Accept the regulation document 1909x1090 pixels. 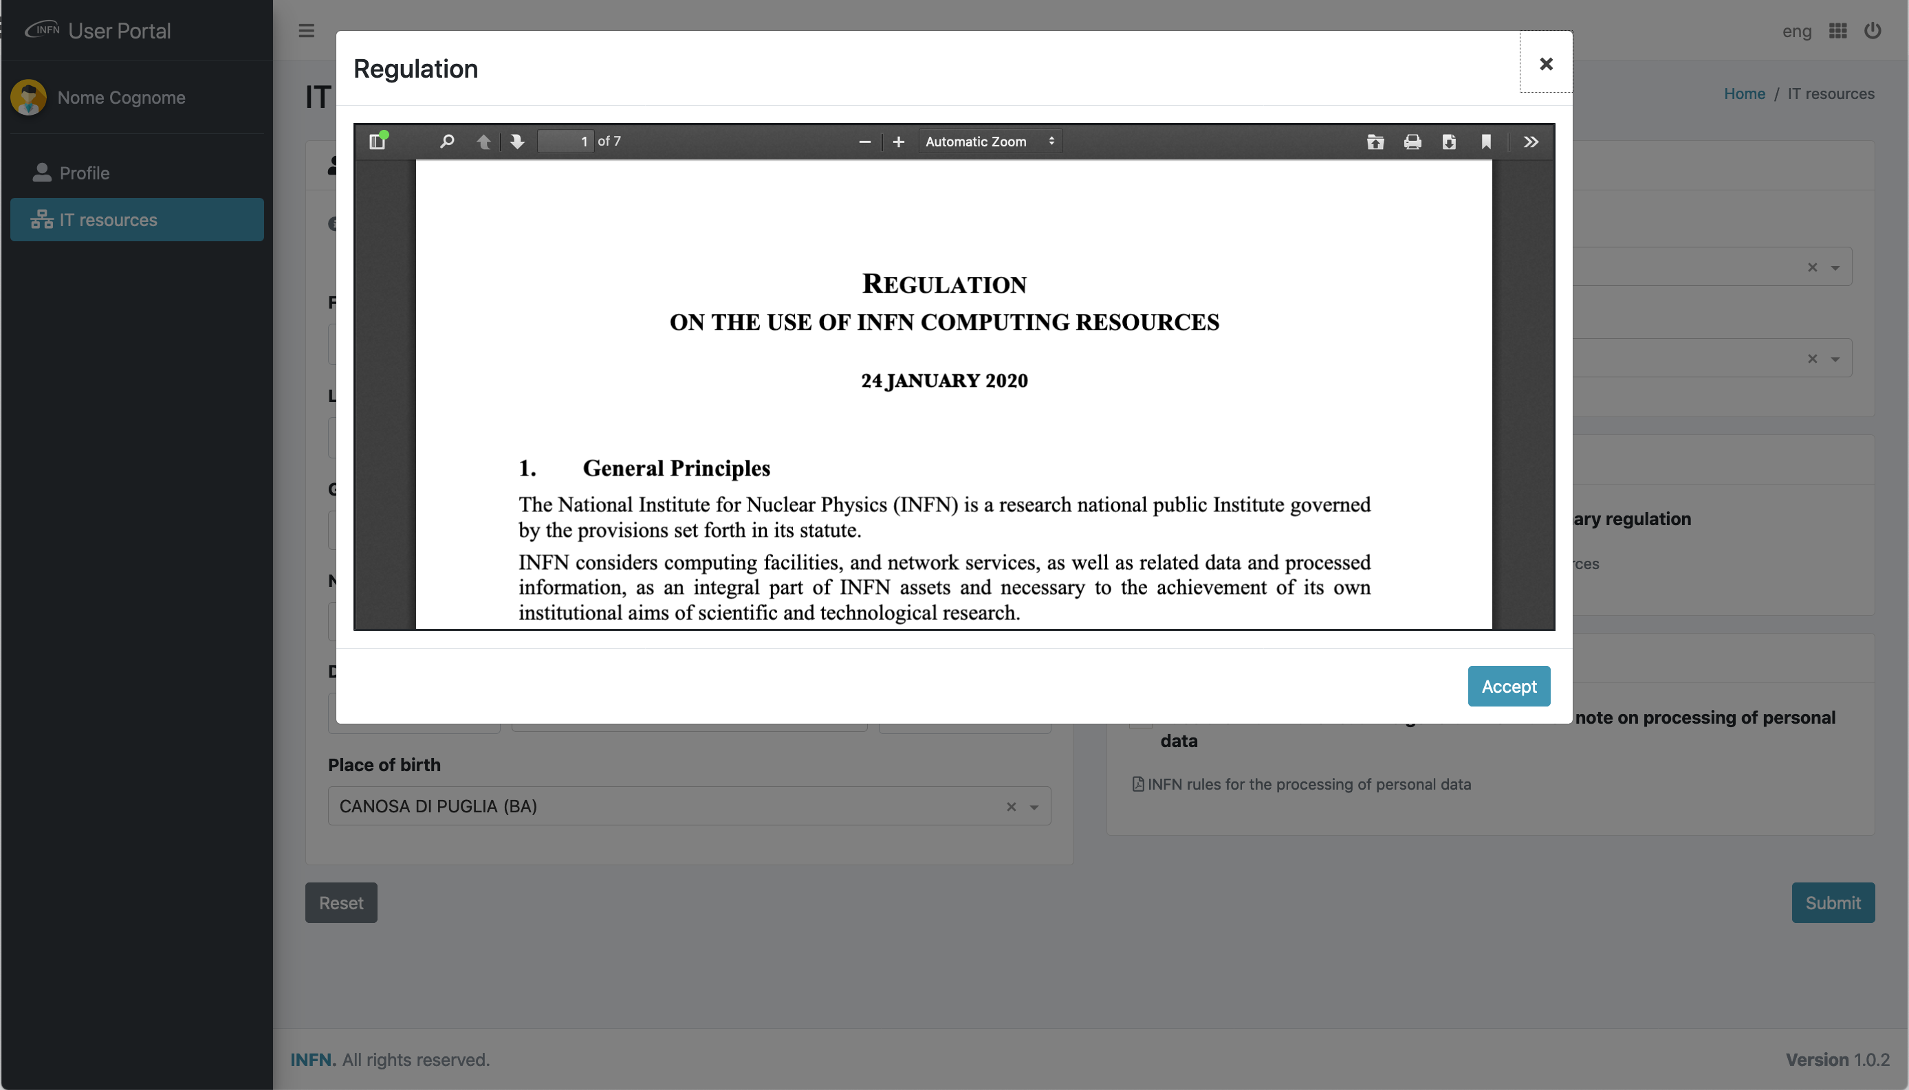point(1509,685)
